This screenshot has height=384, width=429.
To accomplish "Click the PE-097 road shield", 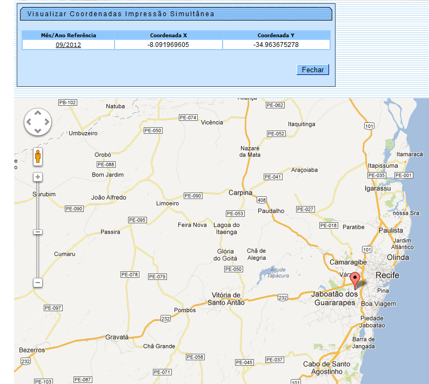I will click(x=53, y=308).
